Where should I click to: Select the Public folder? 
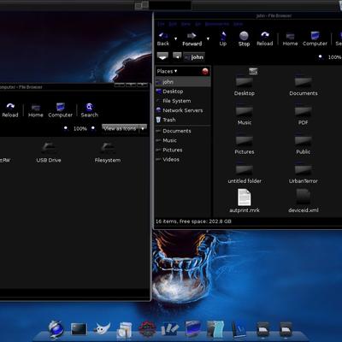point(304,144)
